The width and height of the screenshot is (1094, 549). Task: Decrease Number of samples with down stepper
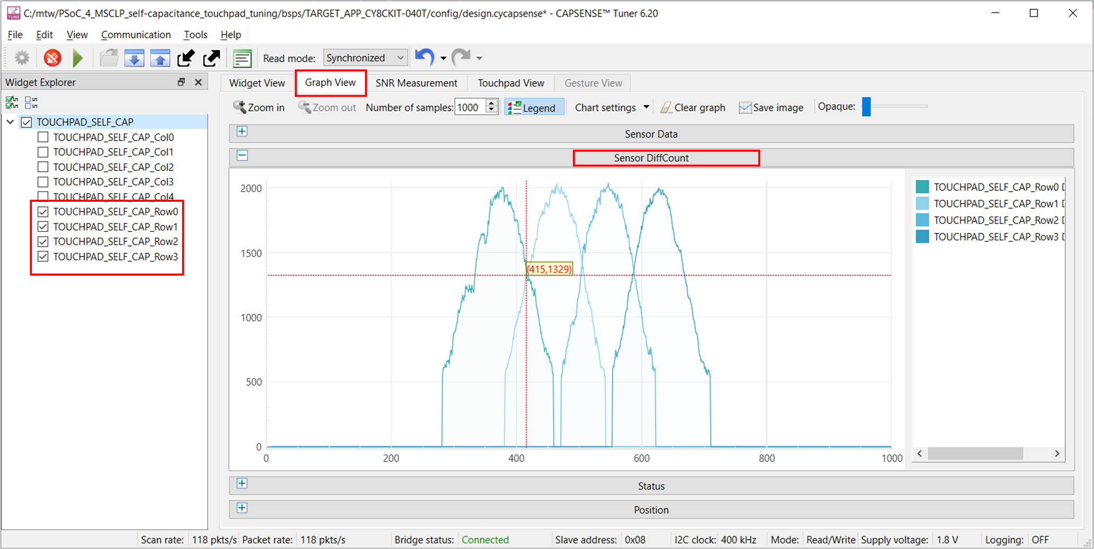point(492,111)
